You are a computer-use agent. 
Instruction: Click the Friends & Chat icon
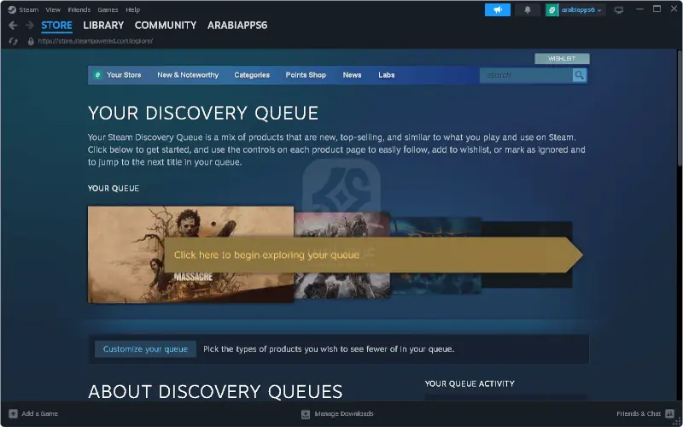click(x=670, y=413)
